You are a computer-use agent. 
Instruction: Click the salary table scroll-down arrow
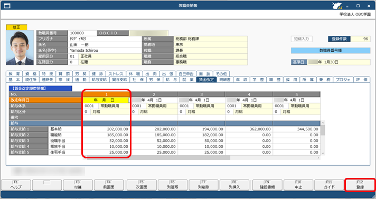323,153
